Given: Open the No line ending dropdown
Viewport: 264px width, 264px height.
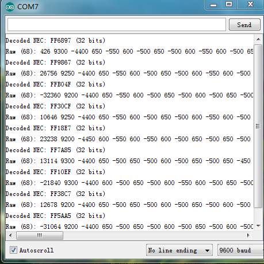Looking at the screenshot, I should point(179,250).
